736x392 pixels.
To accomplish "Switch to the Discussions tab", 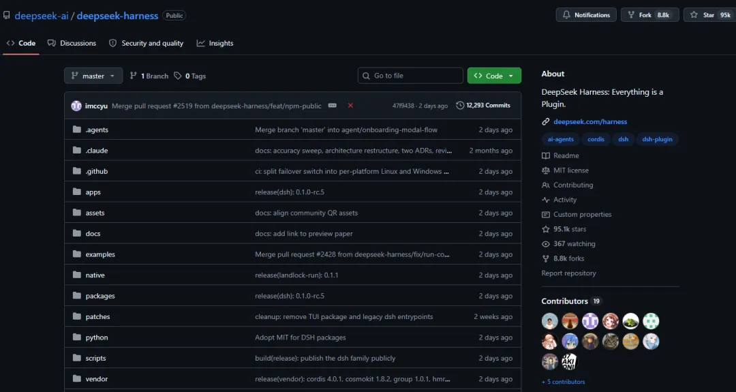I will (72, 43).
